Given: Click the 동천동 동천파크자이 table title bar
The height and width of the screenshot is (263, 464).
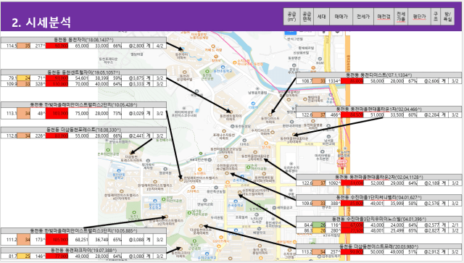Looking at the screenshot, I should (83, 250).
